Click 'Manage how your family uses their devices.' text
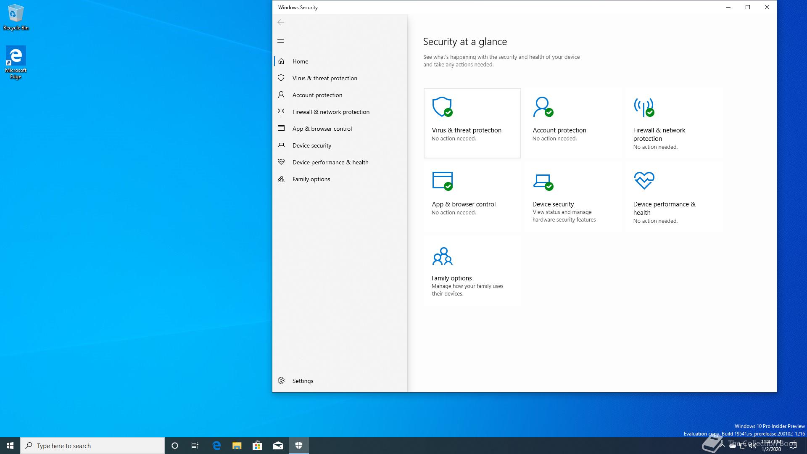The image size is (807, 454). [x=467, y=290]
